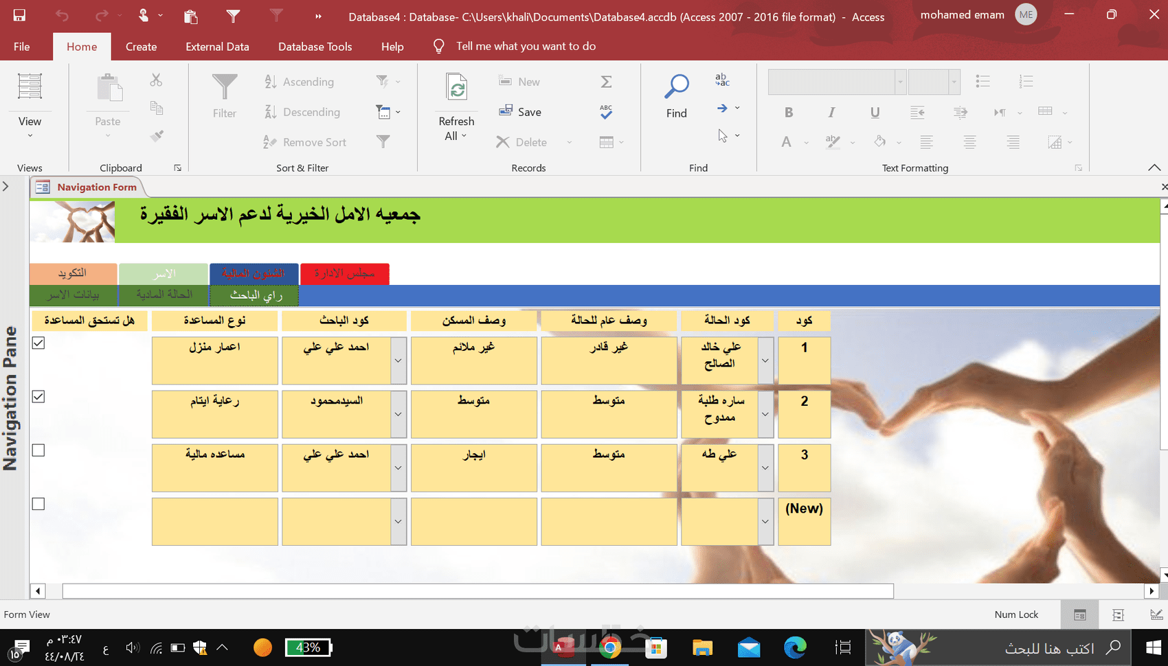Open Replace using the ab-ac icon

pyautogui.click(x=722, y=80)
